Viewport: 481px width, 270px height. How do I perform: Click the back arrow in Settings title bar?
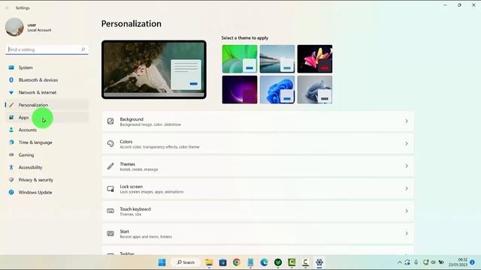pyautogui.click(x=8, y=8)
